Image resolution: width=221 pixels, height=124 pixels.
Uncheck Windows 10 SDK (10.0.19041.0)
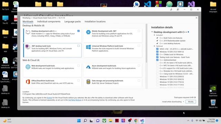(x=157, y=52)
